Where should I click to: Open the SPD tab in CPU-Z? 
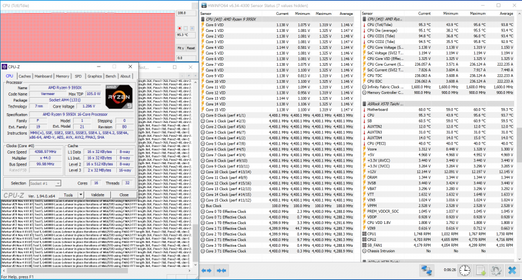tap(78, 76)
